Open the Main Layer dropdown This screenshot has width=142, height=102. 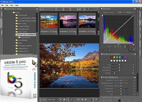(x=53, y=99)
